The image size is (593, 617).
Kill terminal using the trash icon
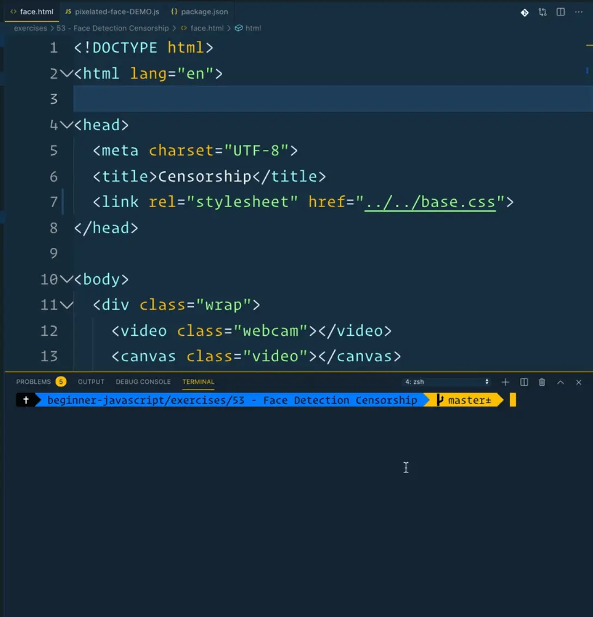click(542, 382)
